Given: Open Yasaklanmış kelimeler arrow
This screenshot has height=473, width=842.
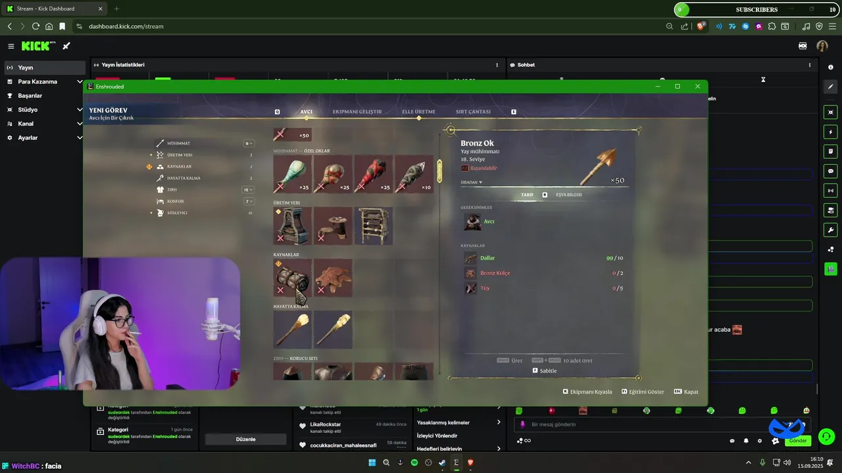Looking at the screenshot, I should point(499,422).
